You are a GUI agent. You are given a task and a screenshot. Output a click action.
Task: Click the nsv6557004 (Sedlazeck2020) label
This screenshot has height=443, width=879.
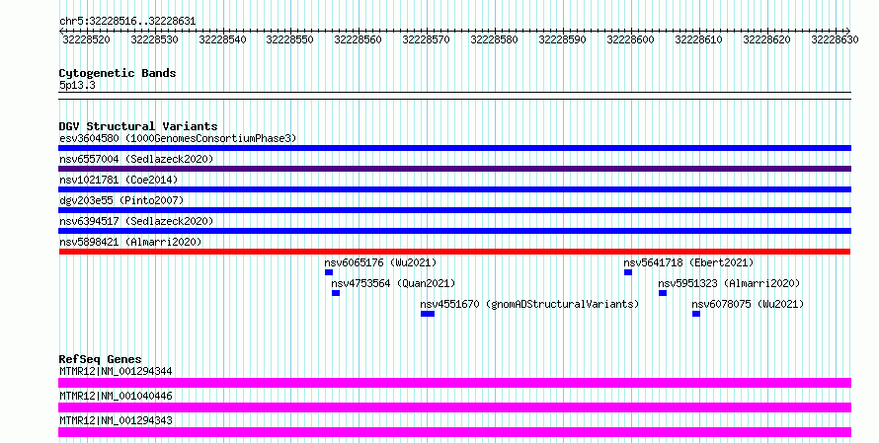[x=136, y=159]
